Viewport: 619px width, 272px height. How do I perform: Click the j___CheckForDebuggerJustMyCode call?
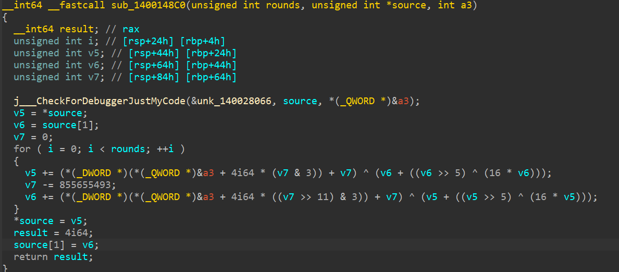point(100,102)
